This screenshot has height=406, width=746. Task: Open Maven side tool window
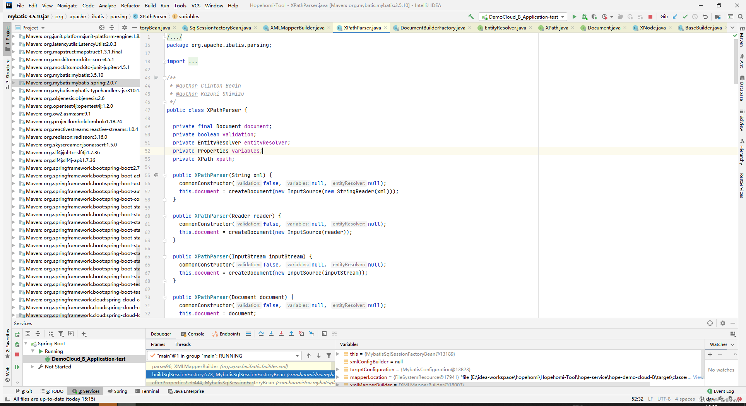tap(742, 38)
